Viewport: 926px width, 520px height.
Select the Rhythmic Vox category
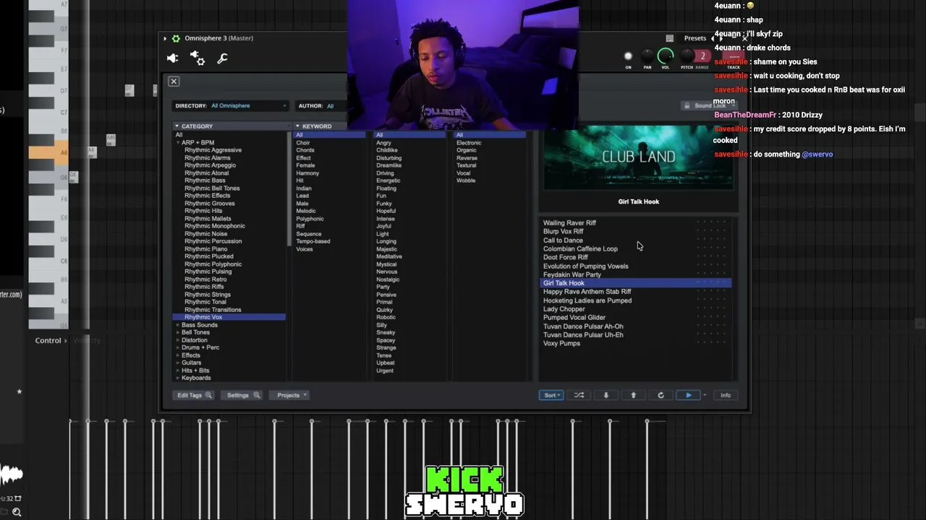[229, 317]
